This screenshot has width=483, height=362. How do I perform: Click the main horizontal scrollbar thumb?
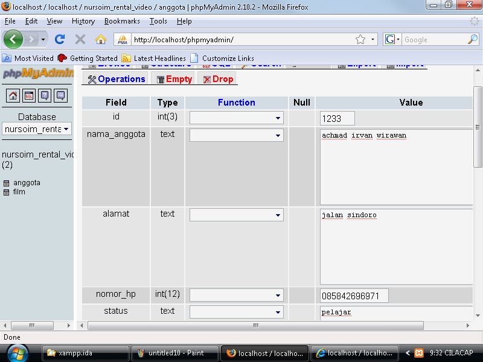click(x=255, y=325)
